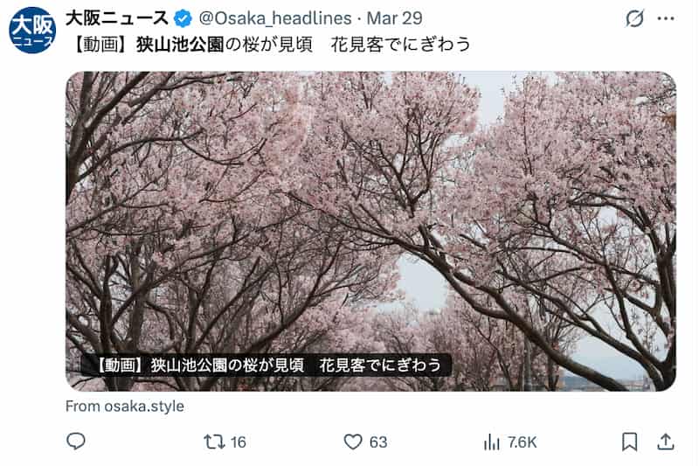This screenshot has width=699, height=466.
Task: Click the @Osaka_headlines handle
Action: point(275,18)
